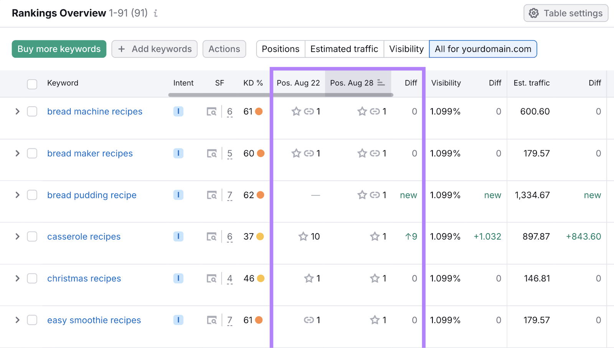Viewport: 614px width, 348px height.
Task: Switch to the Estimated traffic tab
Action: point(344,49)
